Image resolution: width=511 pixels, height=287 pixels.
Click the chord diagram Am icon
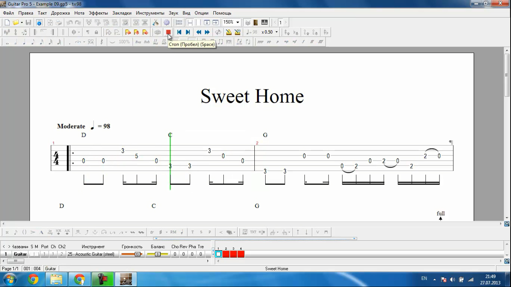[x=245, y=232]
